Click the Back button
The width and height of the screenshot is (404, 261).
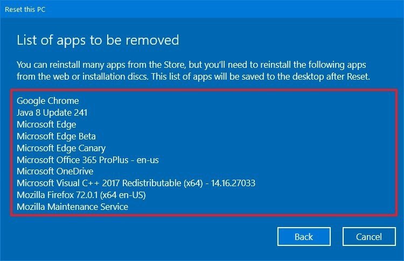(303, 237)
